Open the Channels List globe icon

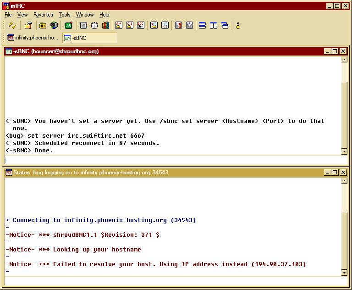(x=54, y=25)
